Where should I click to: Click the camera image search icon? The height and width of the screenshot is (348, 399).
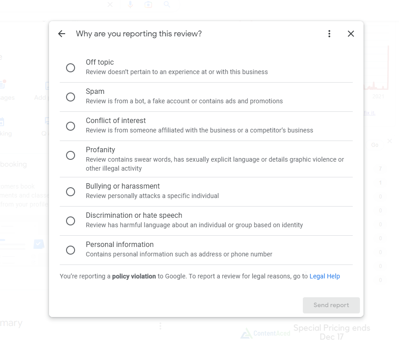pyautogui.click(x=148, y=4)
